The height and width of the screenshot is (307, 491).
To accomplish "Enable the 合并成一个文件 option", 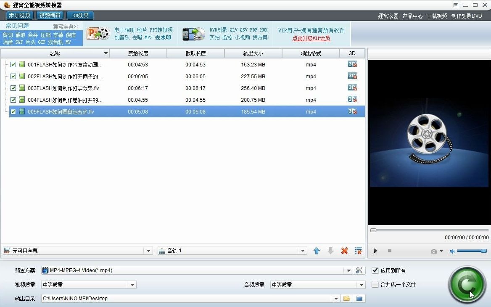I will [375, 284].
